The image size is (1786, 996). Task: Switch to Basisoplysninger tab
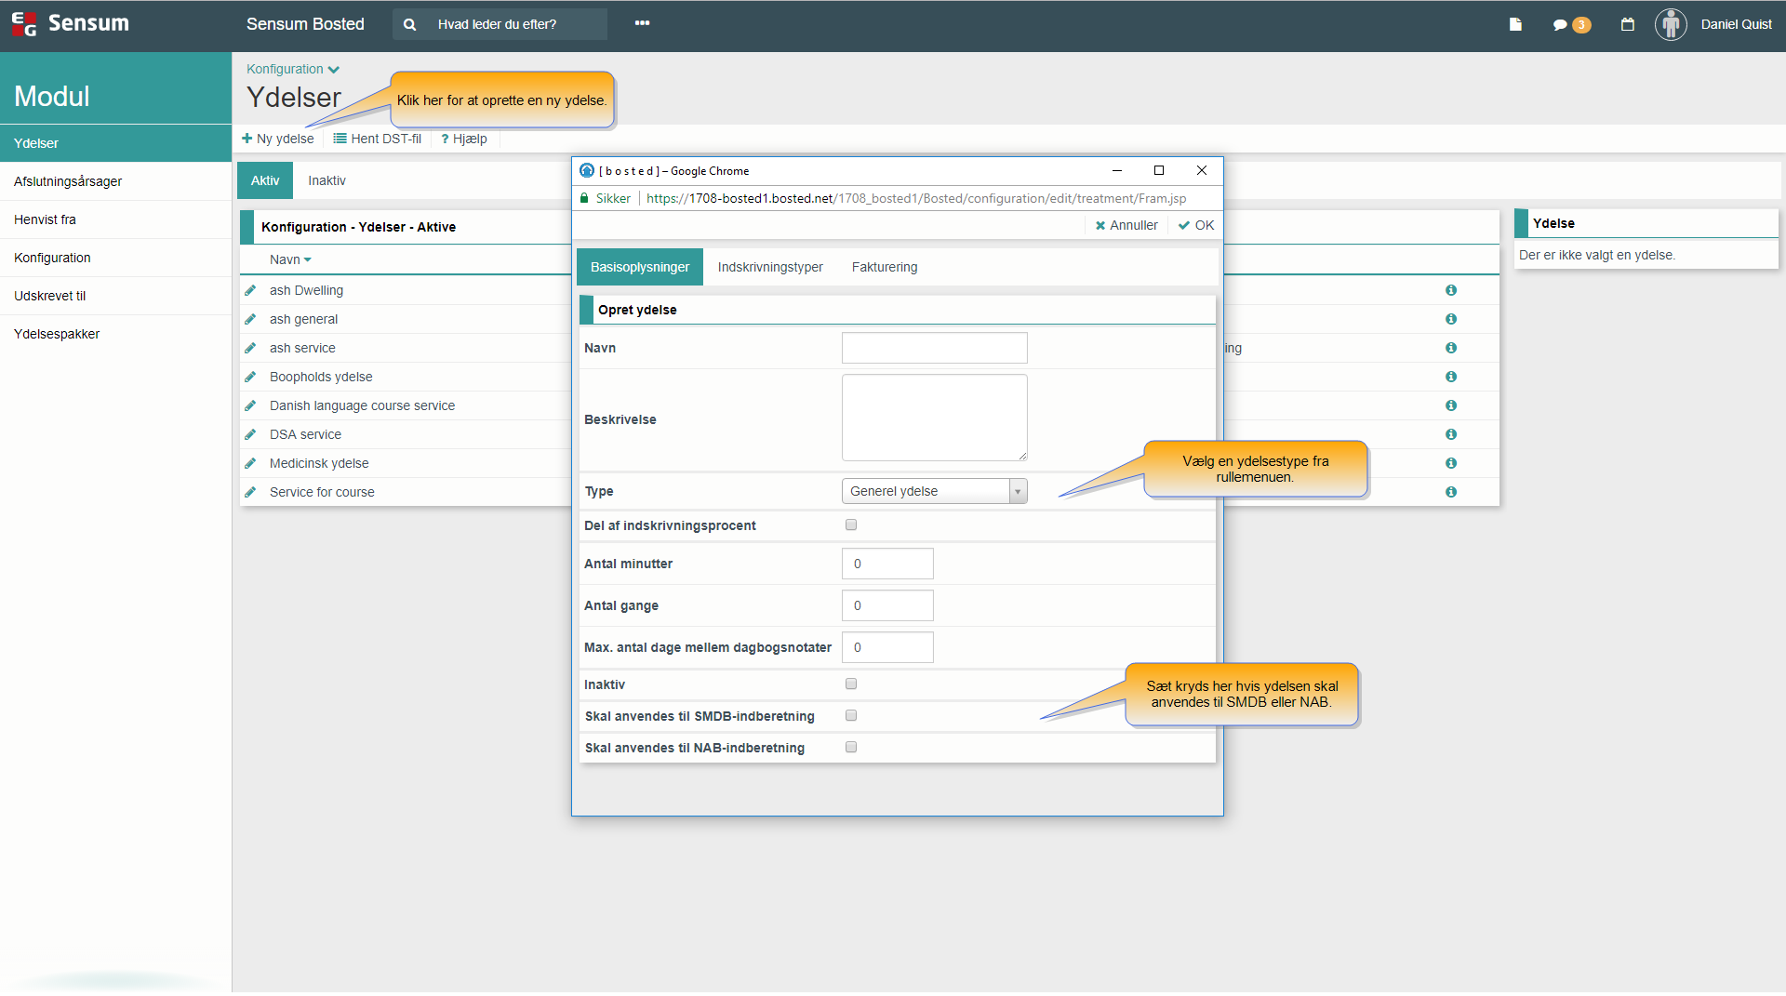point(640,267)
